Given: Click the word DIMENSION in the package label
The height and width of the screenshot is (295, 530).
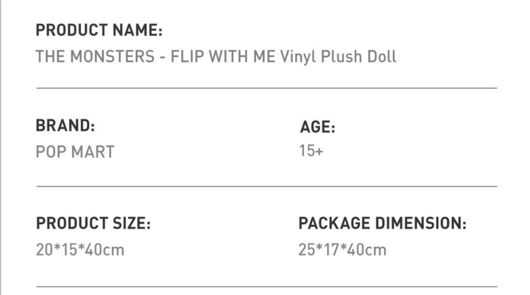Looking at the screenshot, I should tap(421, 224).
